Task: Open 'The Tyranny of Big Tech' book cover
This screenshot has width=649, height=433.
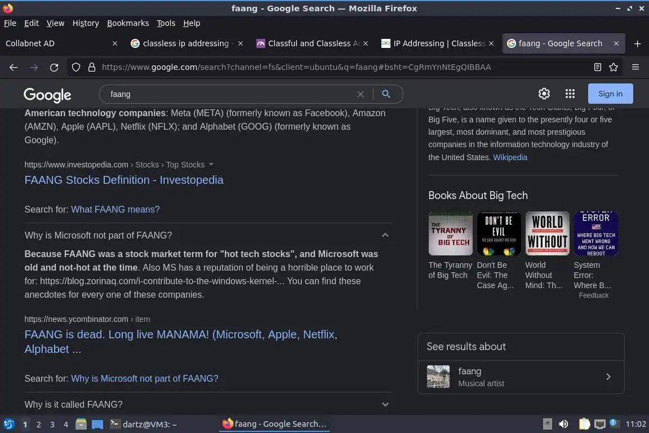Action: [450, 233]
